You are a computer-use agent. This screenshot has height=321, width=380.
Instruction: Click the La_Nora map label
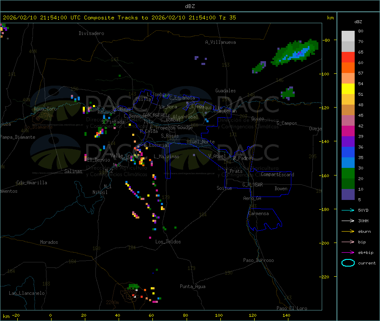click(x=168, y=107)
